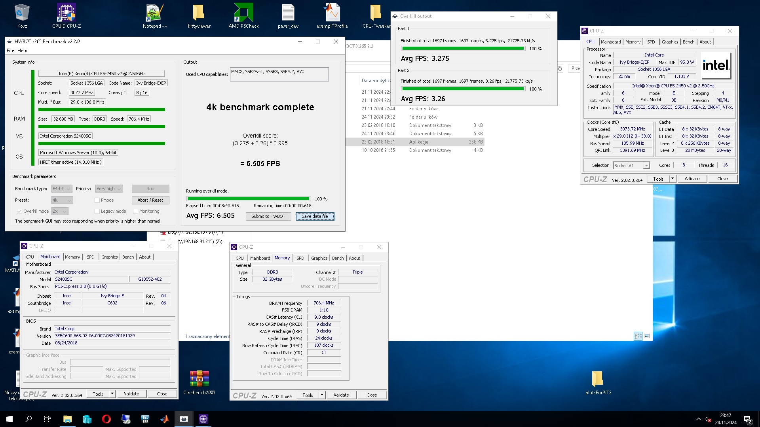Toggle the Overkill mode checkbox

pyautogui.click(x=19, y=211)
